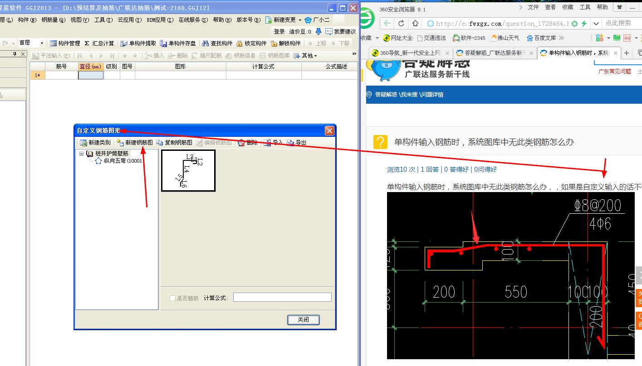Image resolution: width=642 pixels, height=366 pixels.
Task: Click 解锁构件 unlock button
Action: [285, 43]
